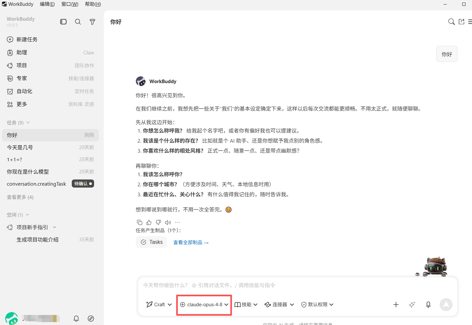Open the 编辑(E) menu
The width and height of the screenshot is (472, 325).
(47, 4)
